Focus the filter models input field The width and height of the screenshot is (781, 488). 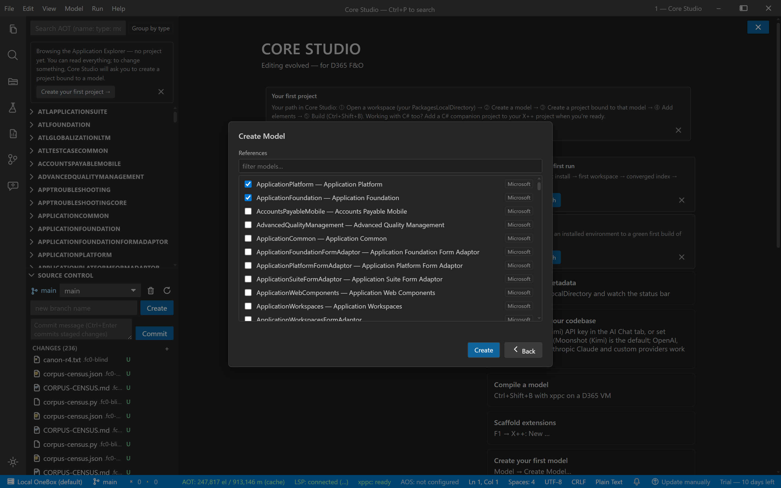click(390, 166)
